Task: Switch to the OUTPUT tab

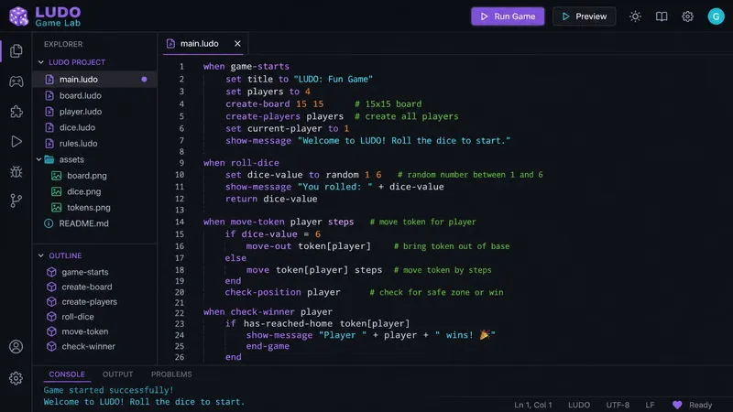Action: point(118,374)
